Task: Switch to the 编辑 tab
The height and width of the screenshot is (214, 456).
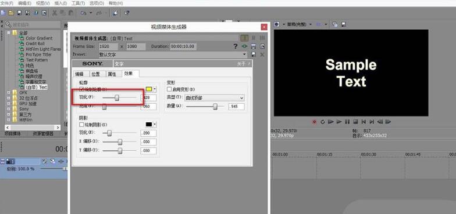Action: [80, 74]
